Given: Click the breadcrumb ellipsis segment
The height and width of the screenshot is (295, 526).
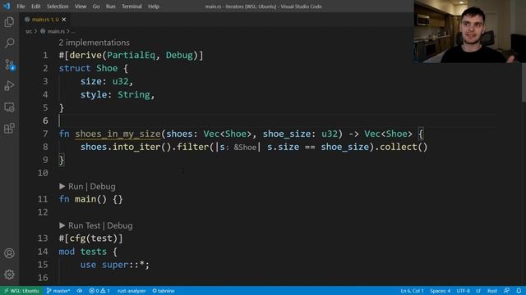Looking at the screenshot, I should click(73, 31).
